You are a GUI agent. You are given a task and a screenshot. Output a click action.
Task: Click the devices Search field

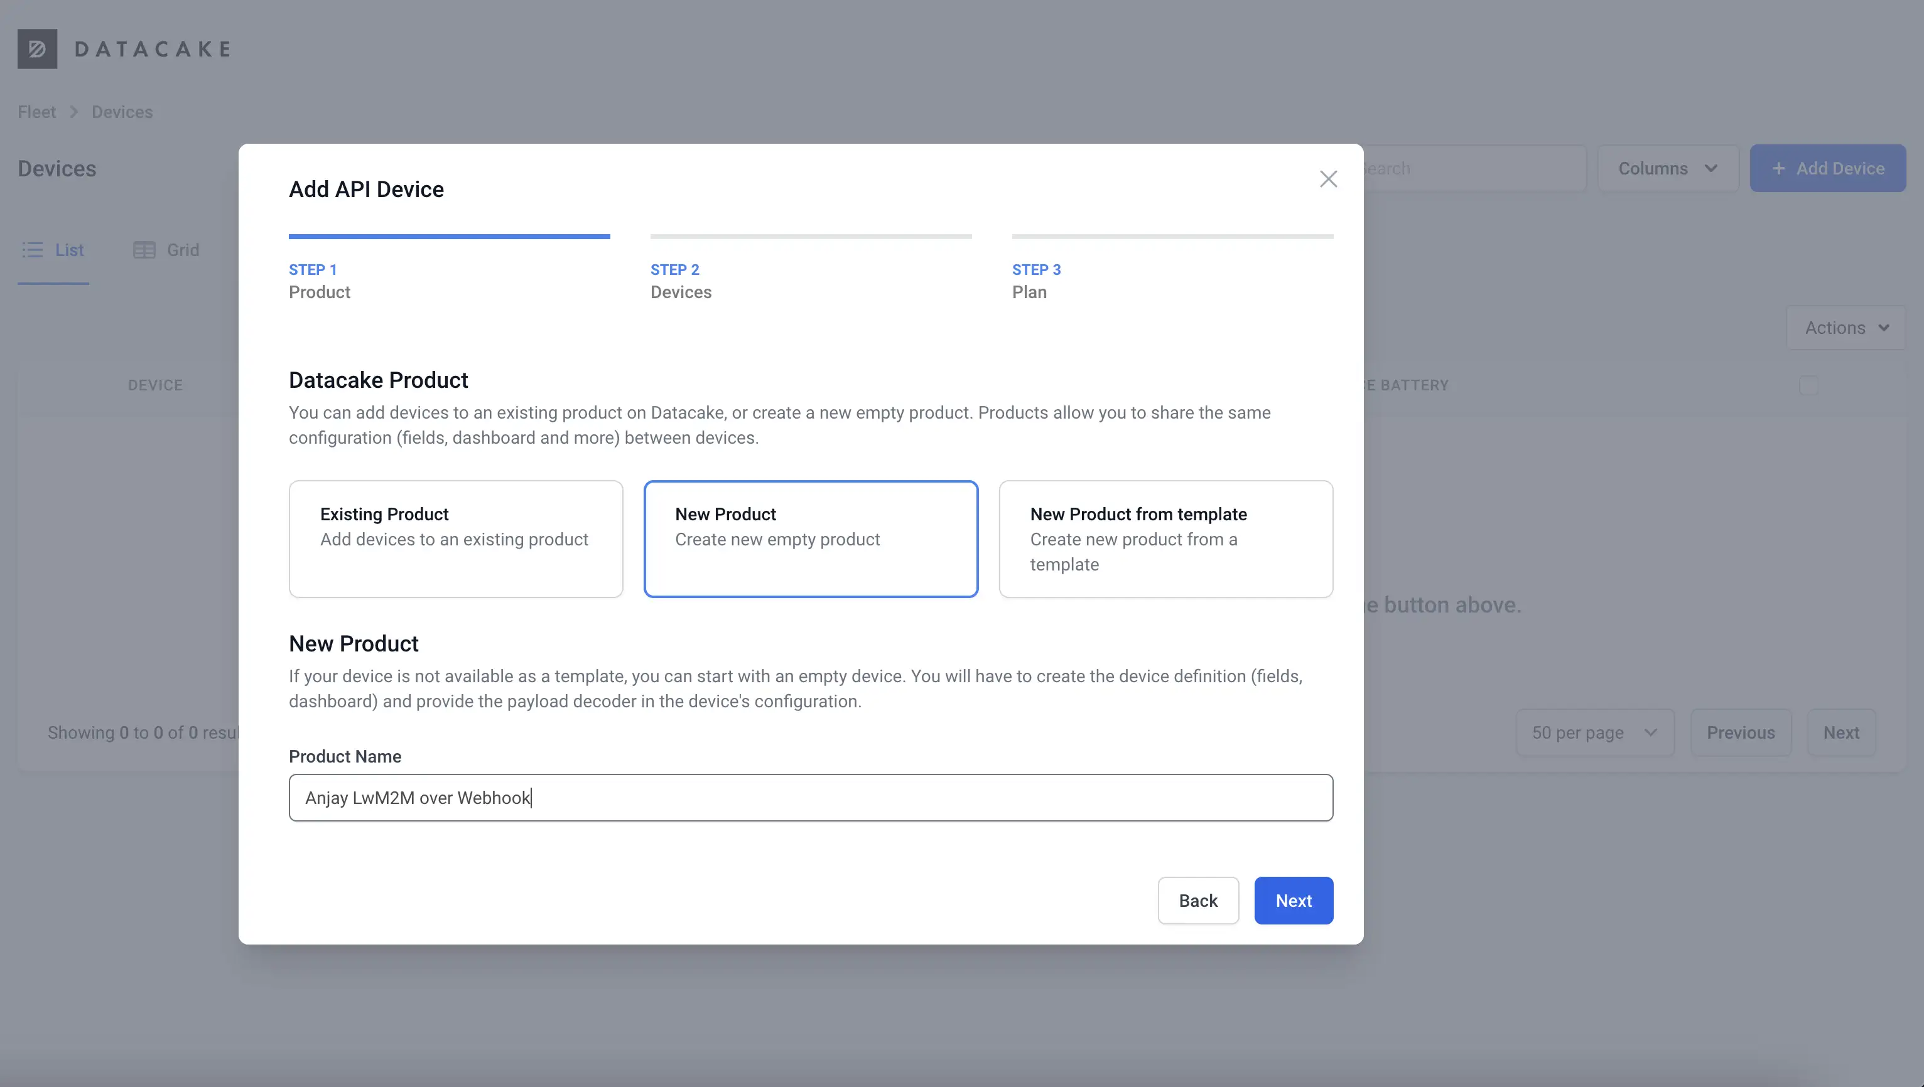coord(1474,169)
